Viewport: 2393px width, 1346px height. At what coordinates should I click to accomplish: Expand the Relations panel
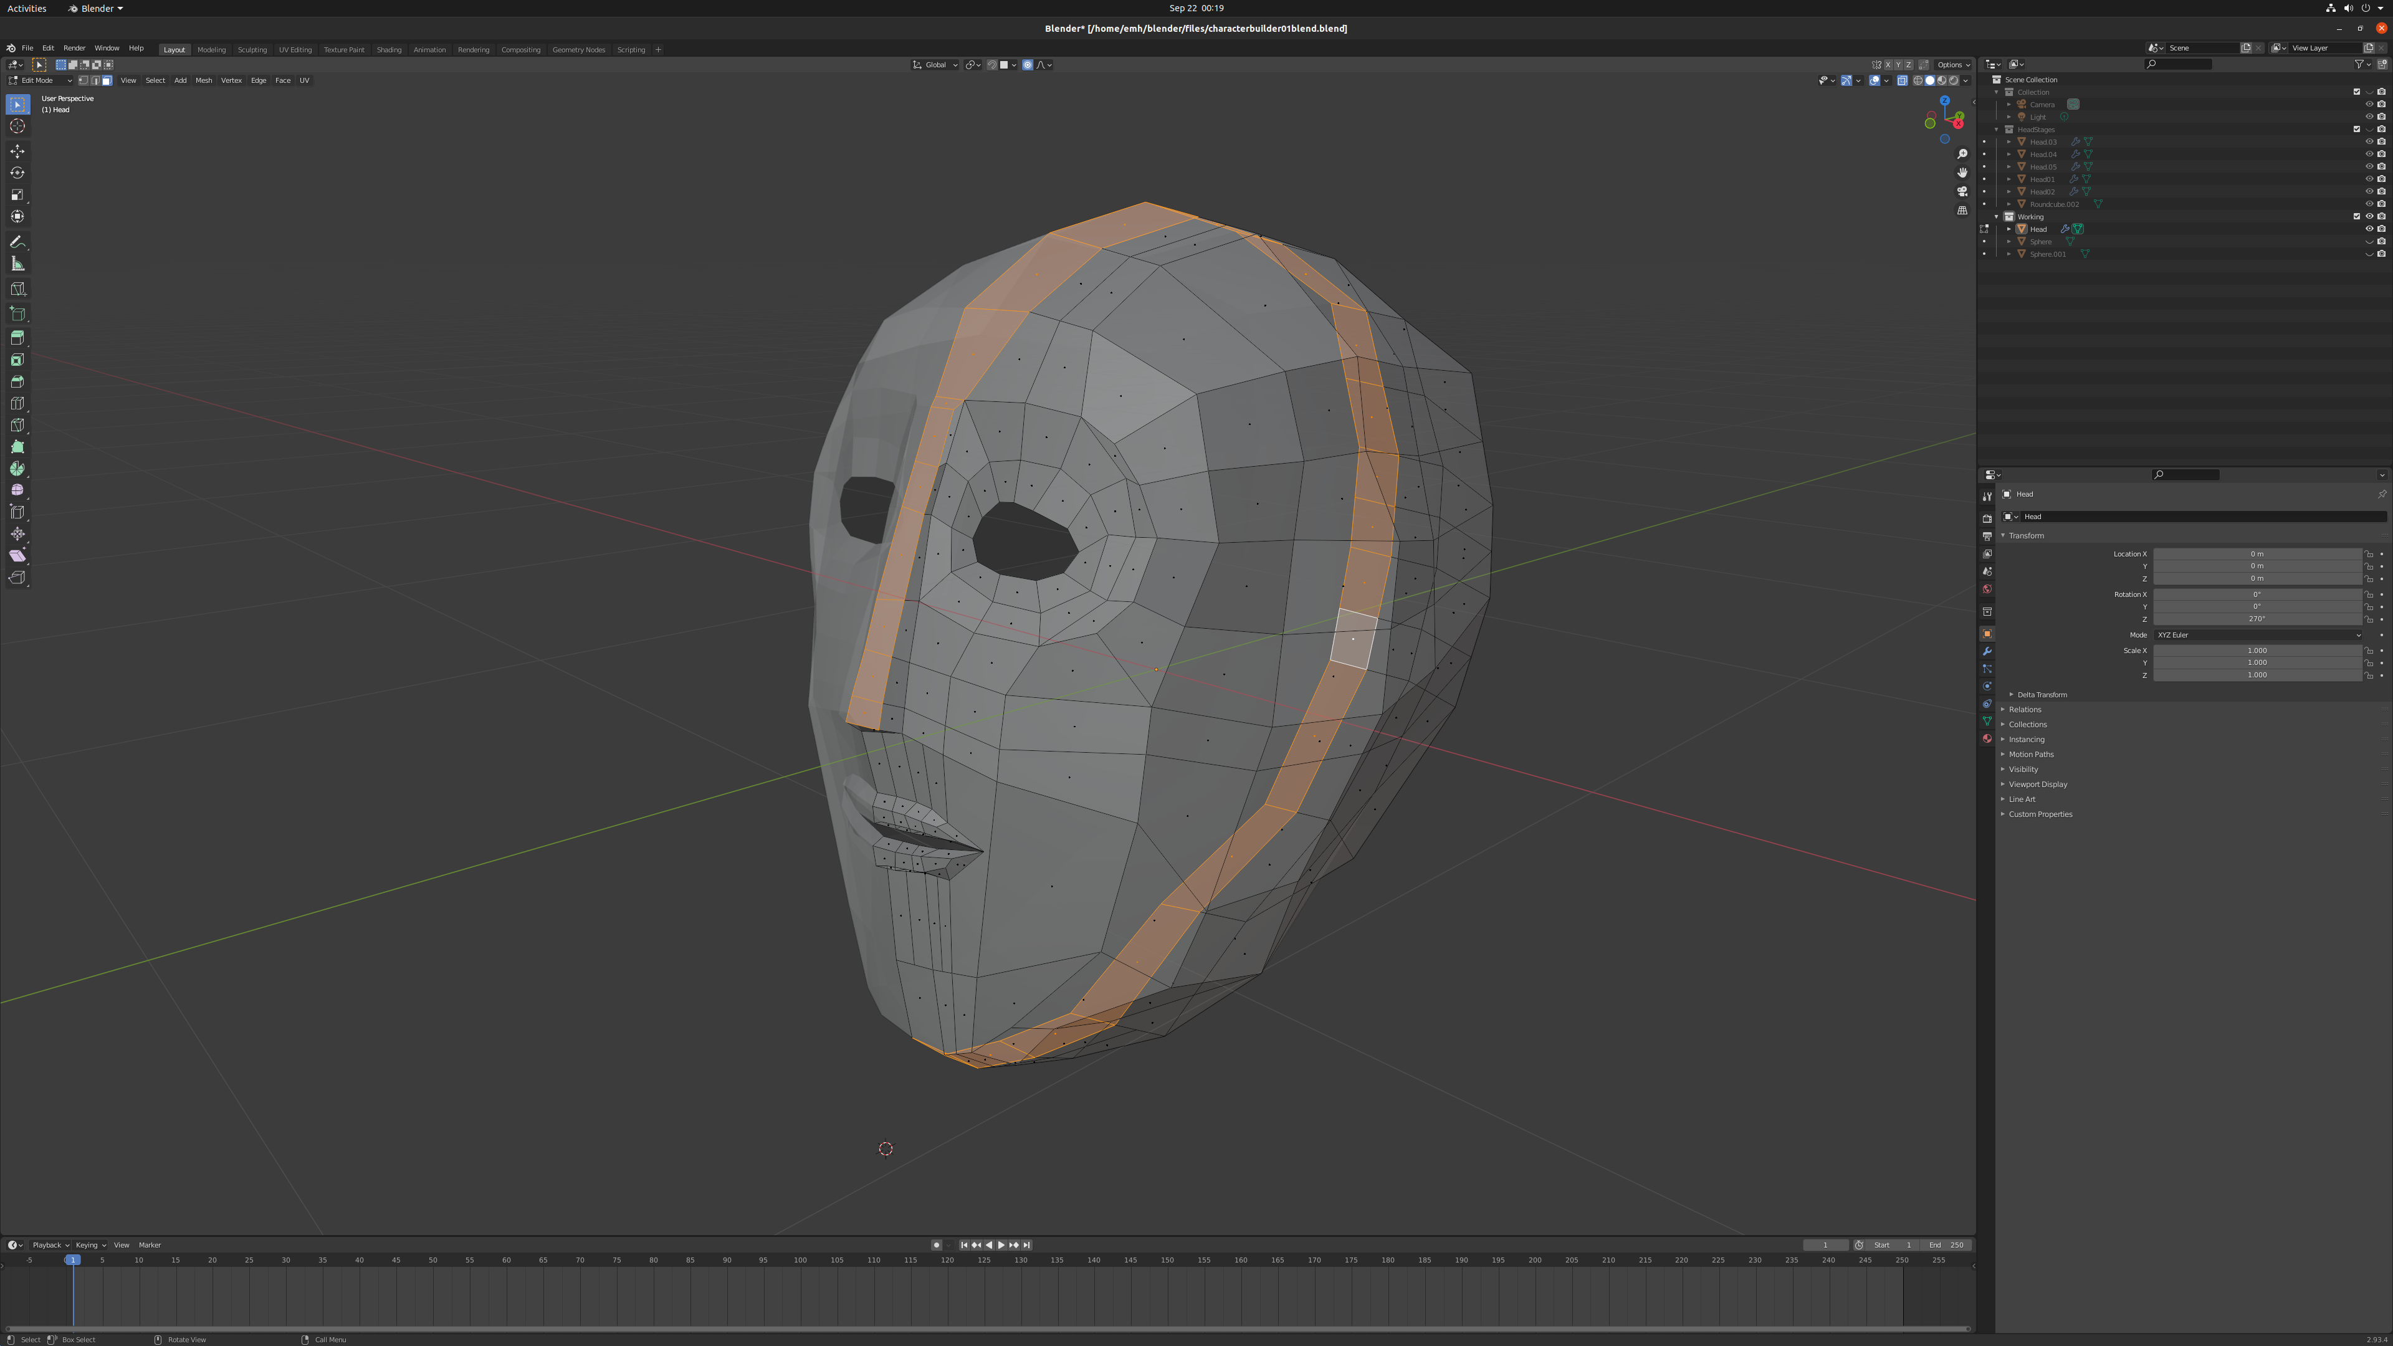(x=2024, y=710)
